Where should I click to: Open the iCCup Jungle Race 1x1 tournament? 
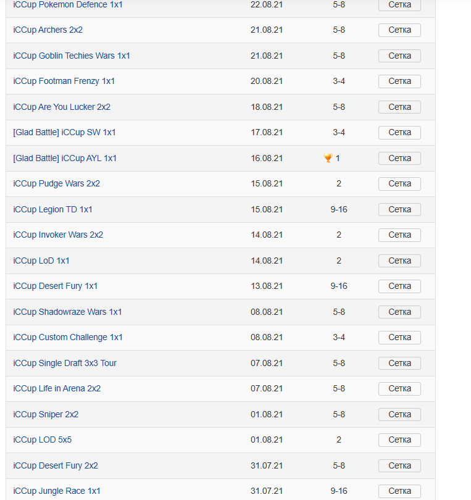click(57, 491)
